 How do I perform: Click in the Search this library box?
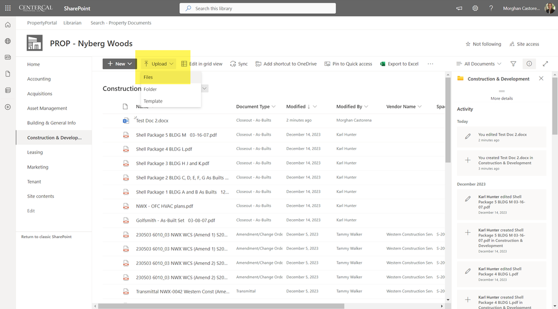257,8
